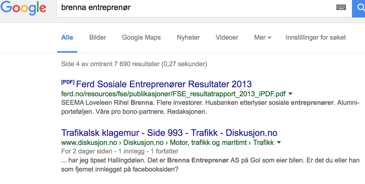Screen dimensions: 365x184
Task: Click the www.diskusjon.no breadcrumb URL
Action: click(89, 143)
